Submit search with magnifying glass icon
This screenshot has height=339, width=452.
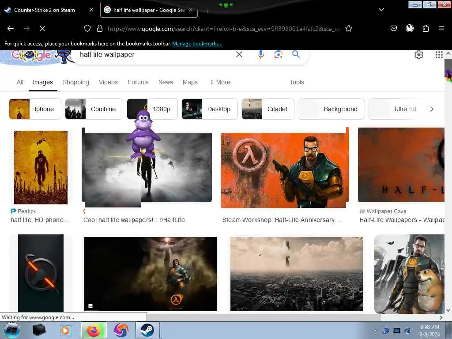[296, 54]
